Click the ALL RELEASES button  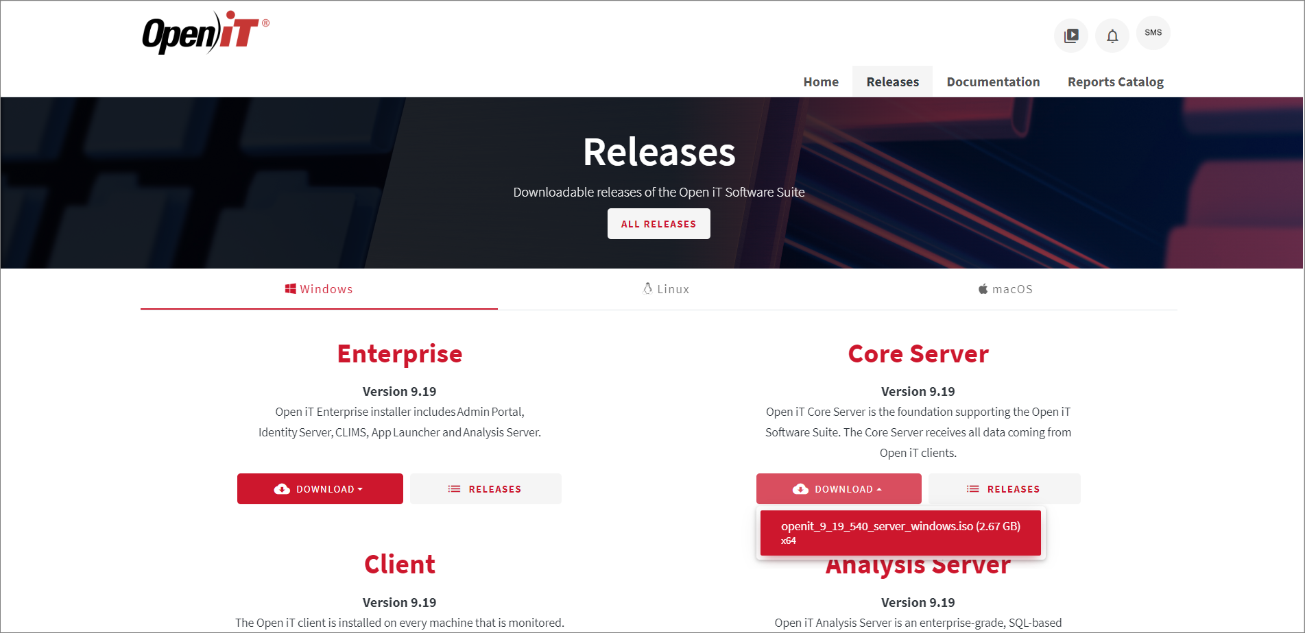coord(658,224)
